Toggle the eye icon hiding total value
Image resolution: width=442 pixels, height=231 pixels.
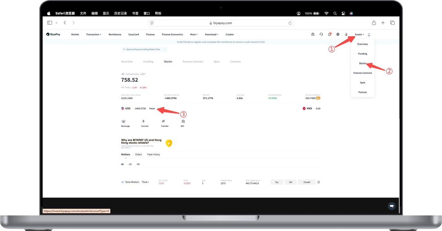click(x=123, y=74)
